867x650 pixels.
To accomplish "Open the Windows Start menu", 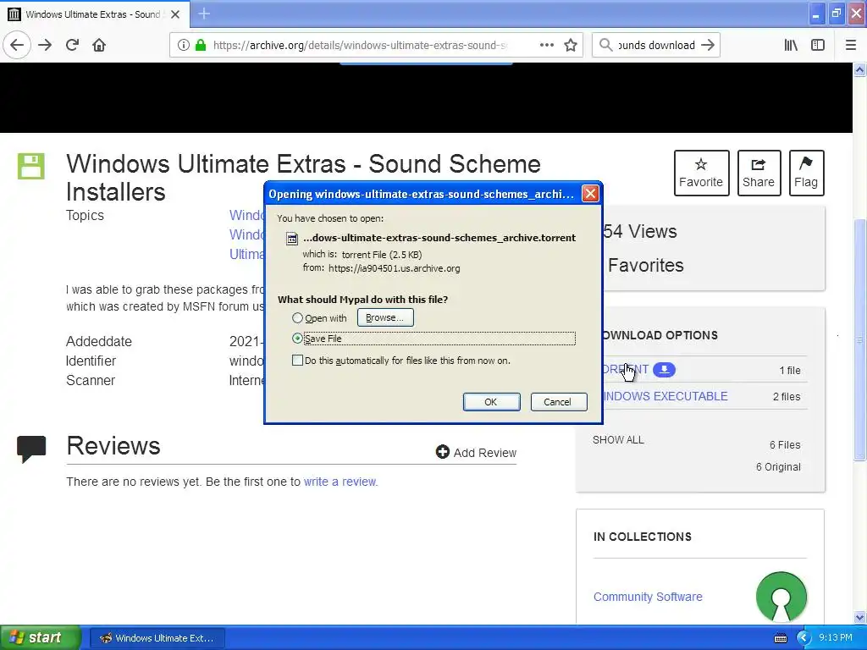I will coord(39,637).
